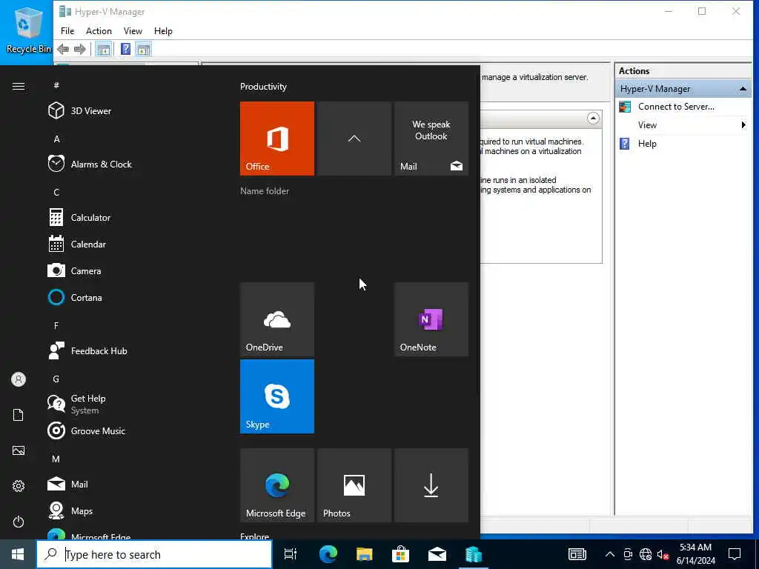Image resolution: width=759 pixels, height=569 pixels.
Task: Click the Help toolbar icon
Action: pyautogui.click(x=126, y=50)
